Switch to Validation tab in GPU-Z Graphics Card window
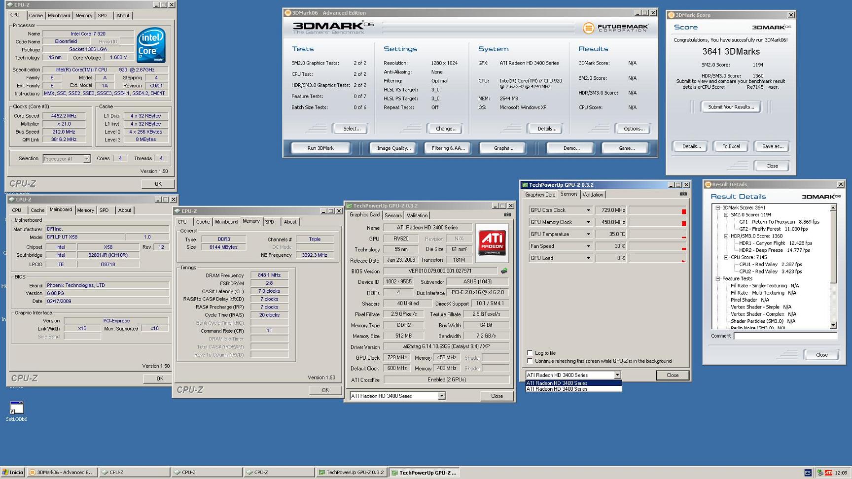Image resolution: width=852 pixels, height=479 pixels. pyautogui.click(x=417, y=215)
